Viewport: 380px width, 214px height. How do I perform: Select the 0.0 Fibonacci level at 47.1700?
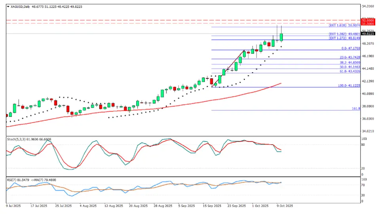coord(350,48)
